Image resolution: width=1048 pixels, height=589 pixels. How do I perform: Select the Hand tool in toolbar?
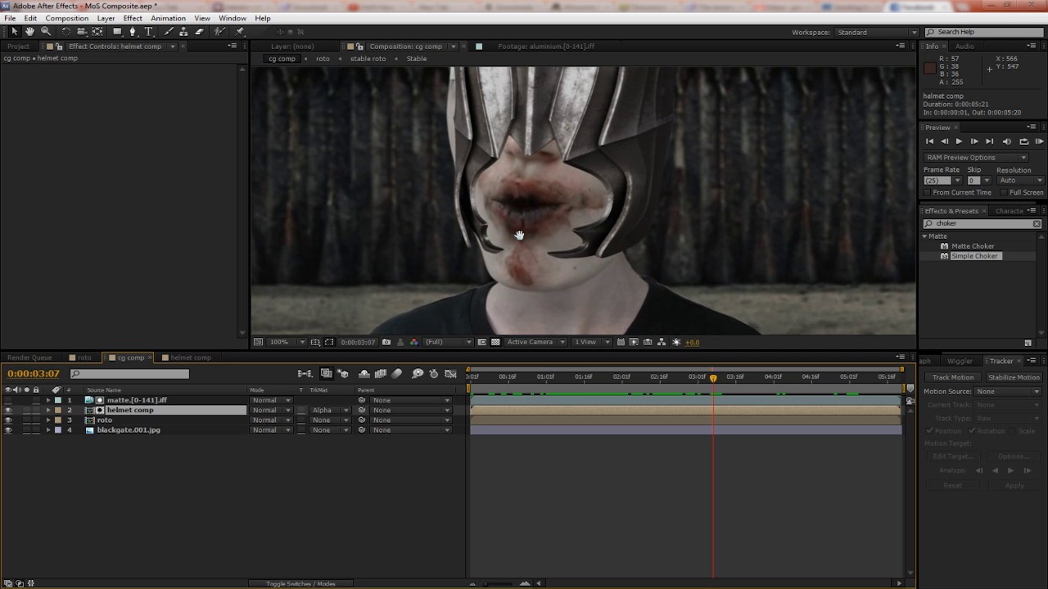(x=29, y=32)
